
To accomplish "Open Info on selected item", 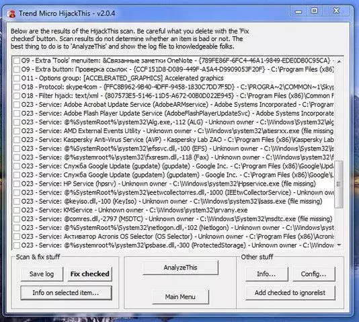I will [x=66, y=292].
